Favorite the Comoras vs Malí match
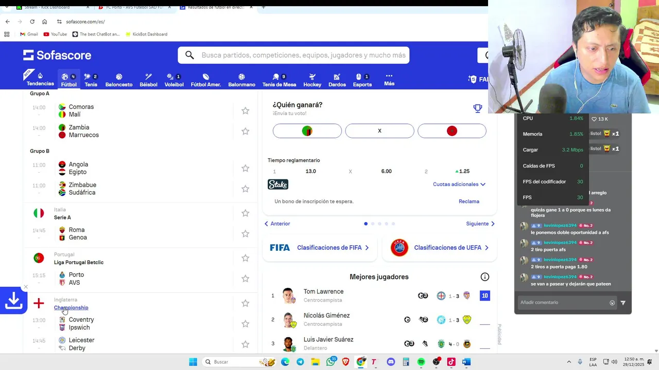The height and width of the screenshot is (370, 659). [x=246, y=110]
